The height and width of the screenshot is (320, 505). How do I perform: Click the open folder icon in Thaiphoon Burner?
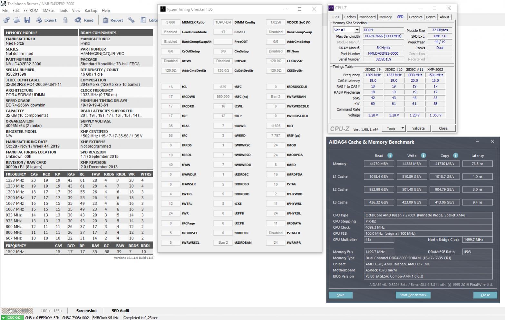click(17, 20)
